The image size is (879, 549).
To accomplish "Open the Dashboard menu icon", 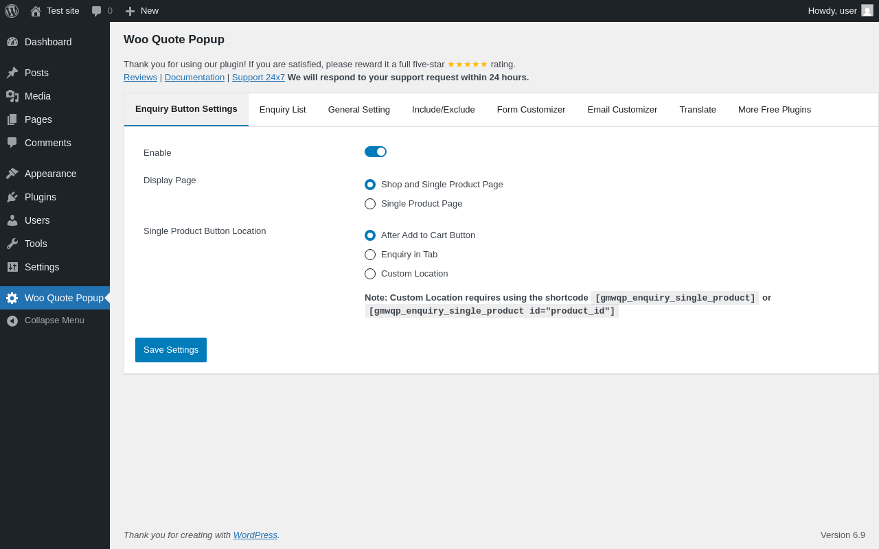I will coord(12,42).
